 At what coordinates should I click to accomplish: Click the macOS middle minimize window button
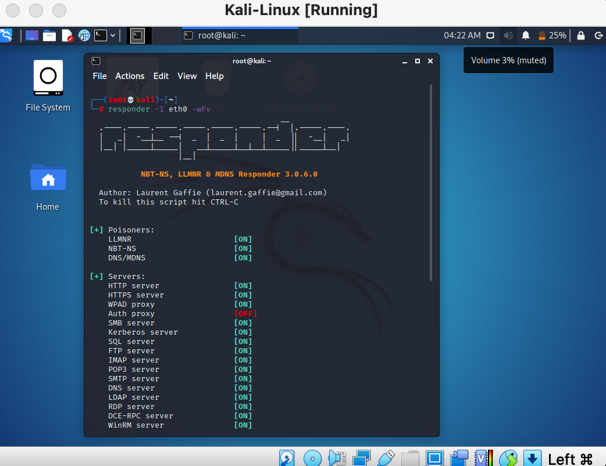tap(36, 10)
